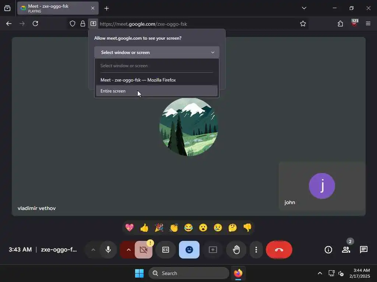Open a new browser tab
The image size is (377, 282).
[106, 8]
